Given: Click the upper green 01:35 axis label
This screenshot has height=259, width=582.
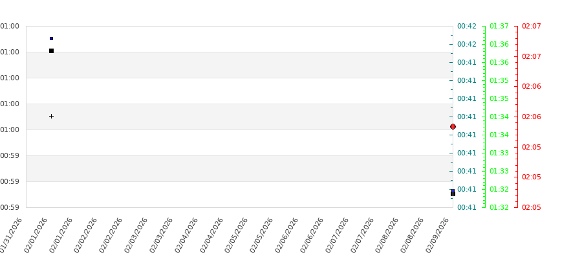Looking at the screenshot, I should (x=499, y=81).
